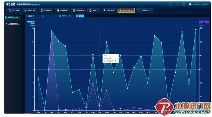This screenshot has height=117, width=212.
Task: Click the Kaiquan logo at top left
Action: click(11, 4)
